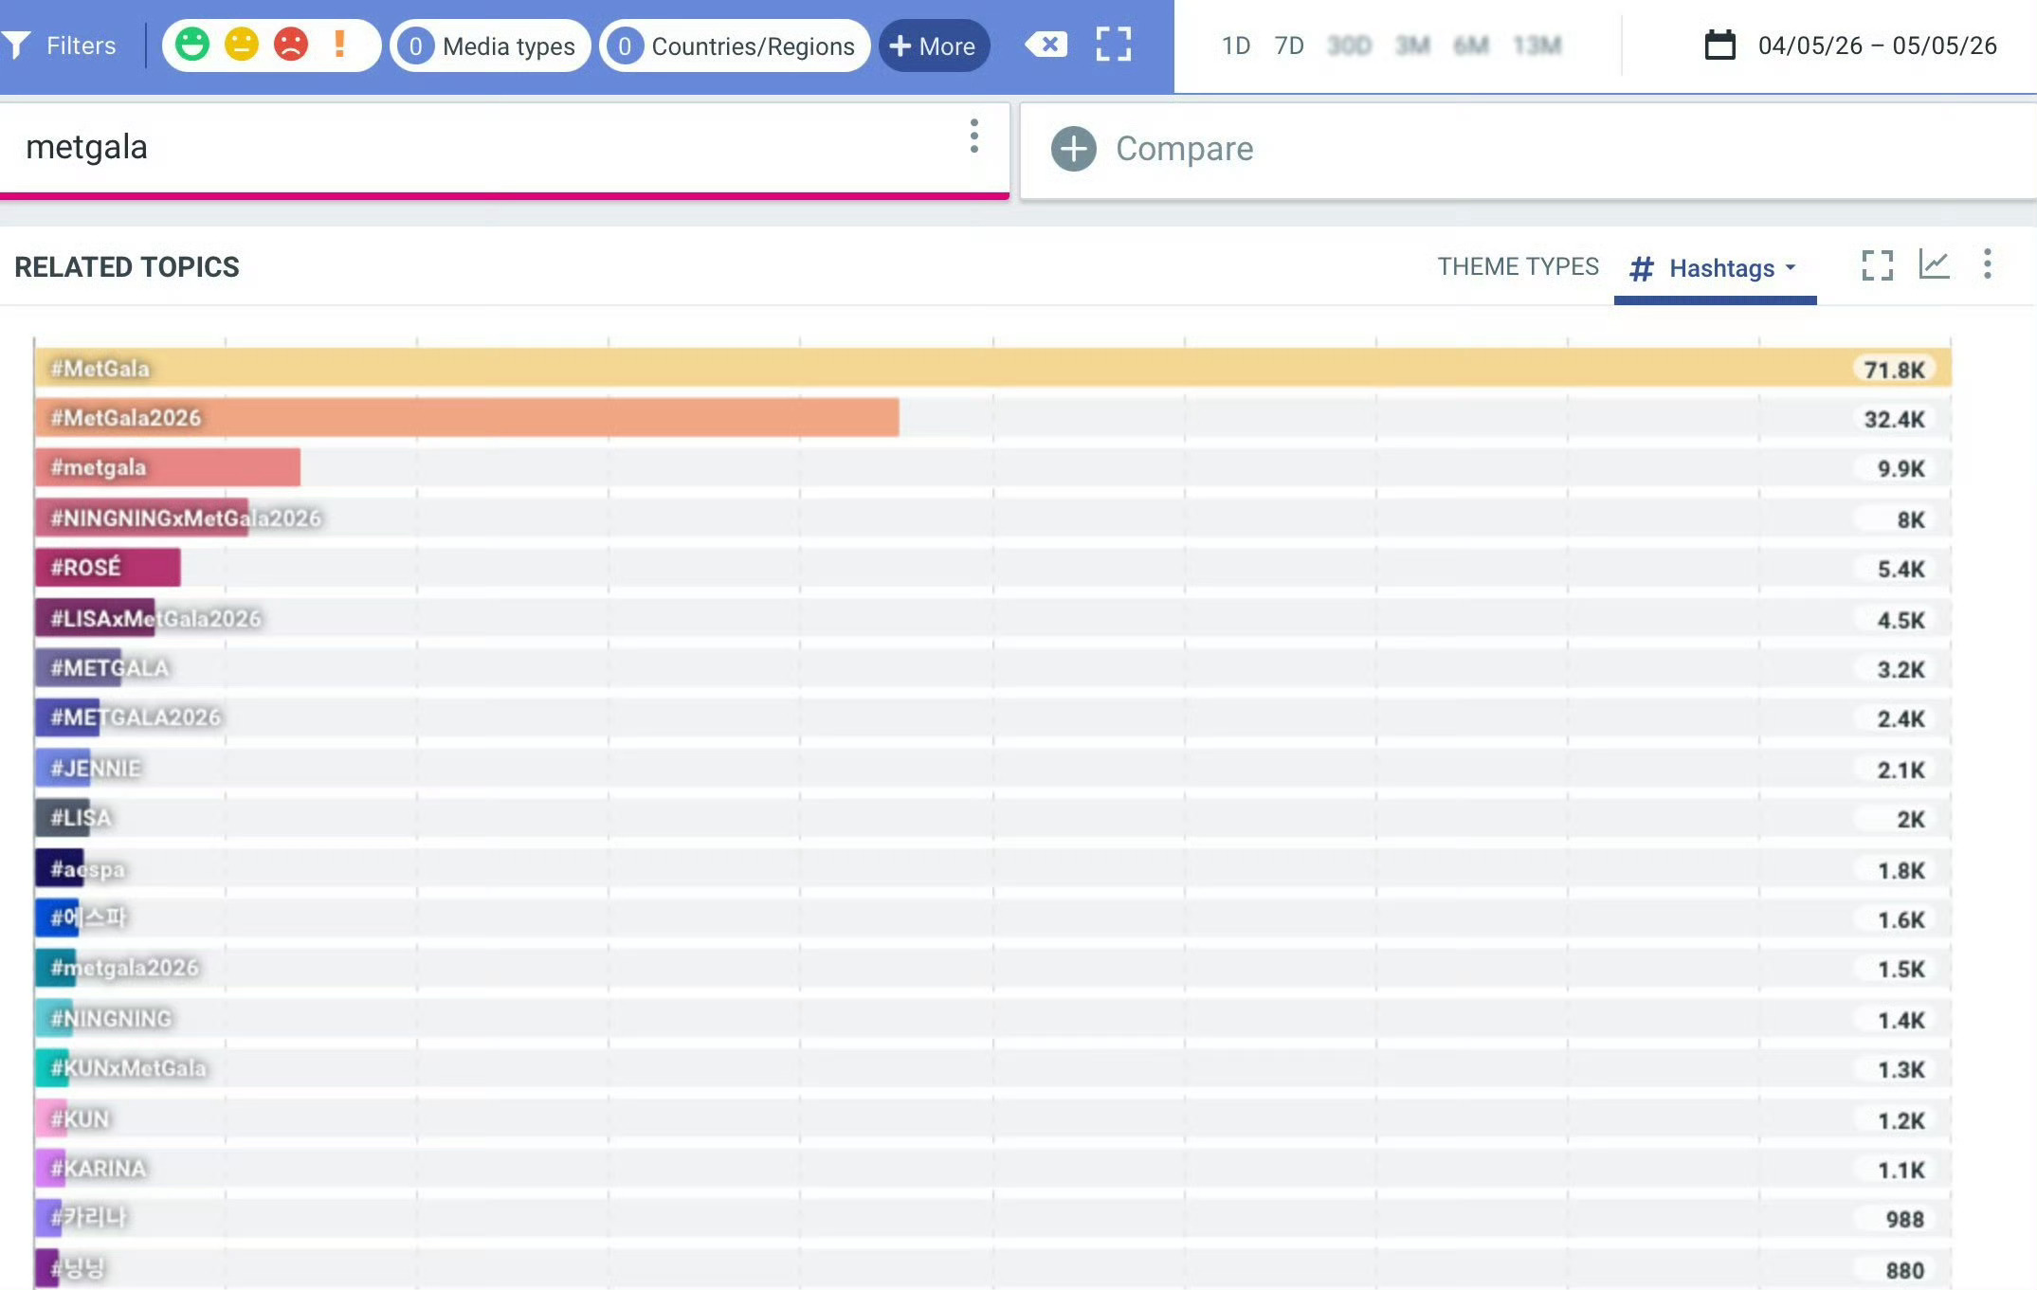Select the 1D time range

(x=1235, y=45)
